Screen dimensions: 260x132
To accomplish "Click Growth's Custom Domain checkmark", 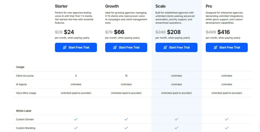I will point(126,119).
